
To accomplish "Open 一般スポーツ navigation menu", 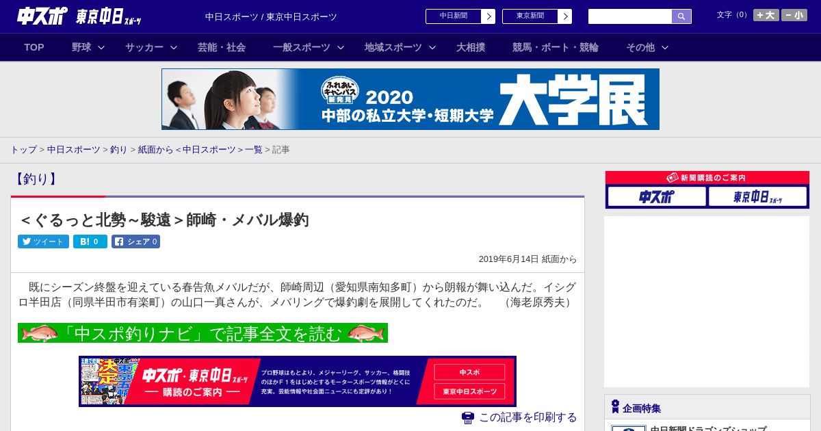I will (x=302, y=47).
